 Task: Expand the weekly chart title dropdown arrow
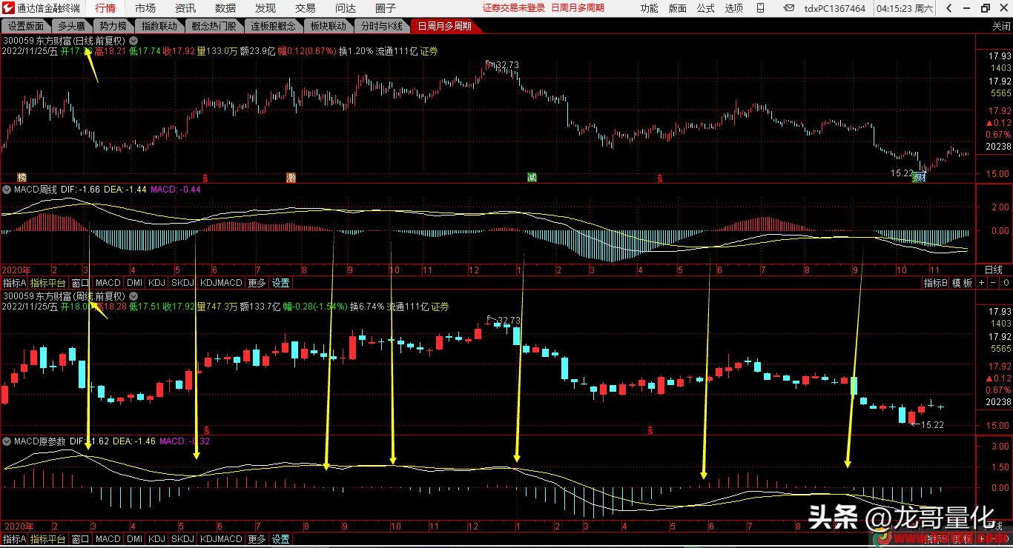tap(133, 295)
